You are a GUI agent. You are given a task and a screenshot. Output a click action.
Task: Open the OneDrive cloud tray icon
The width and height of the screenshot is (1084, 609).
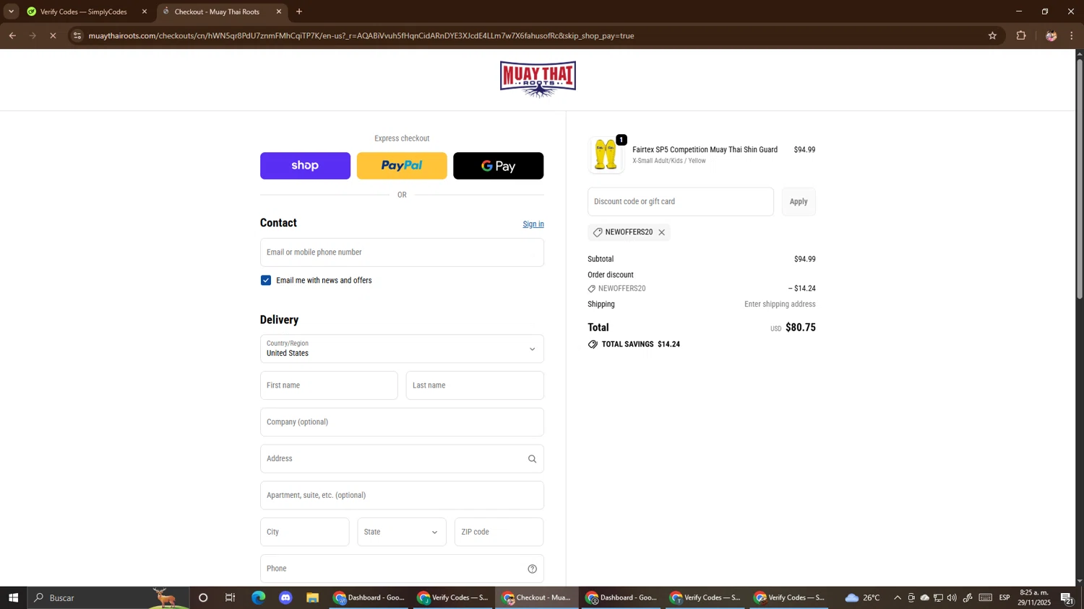[924, 598]
